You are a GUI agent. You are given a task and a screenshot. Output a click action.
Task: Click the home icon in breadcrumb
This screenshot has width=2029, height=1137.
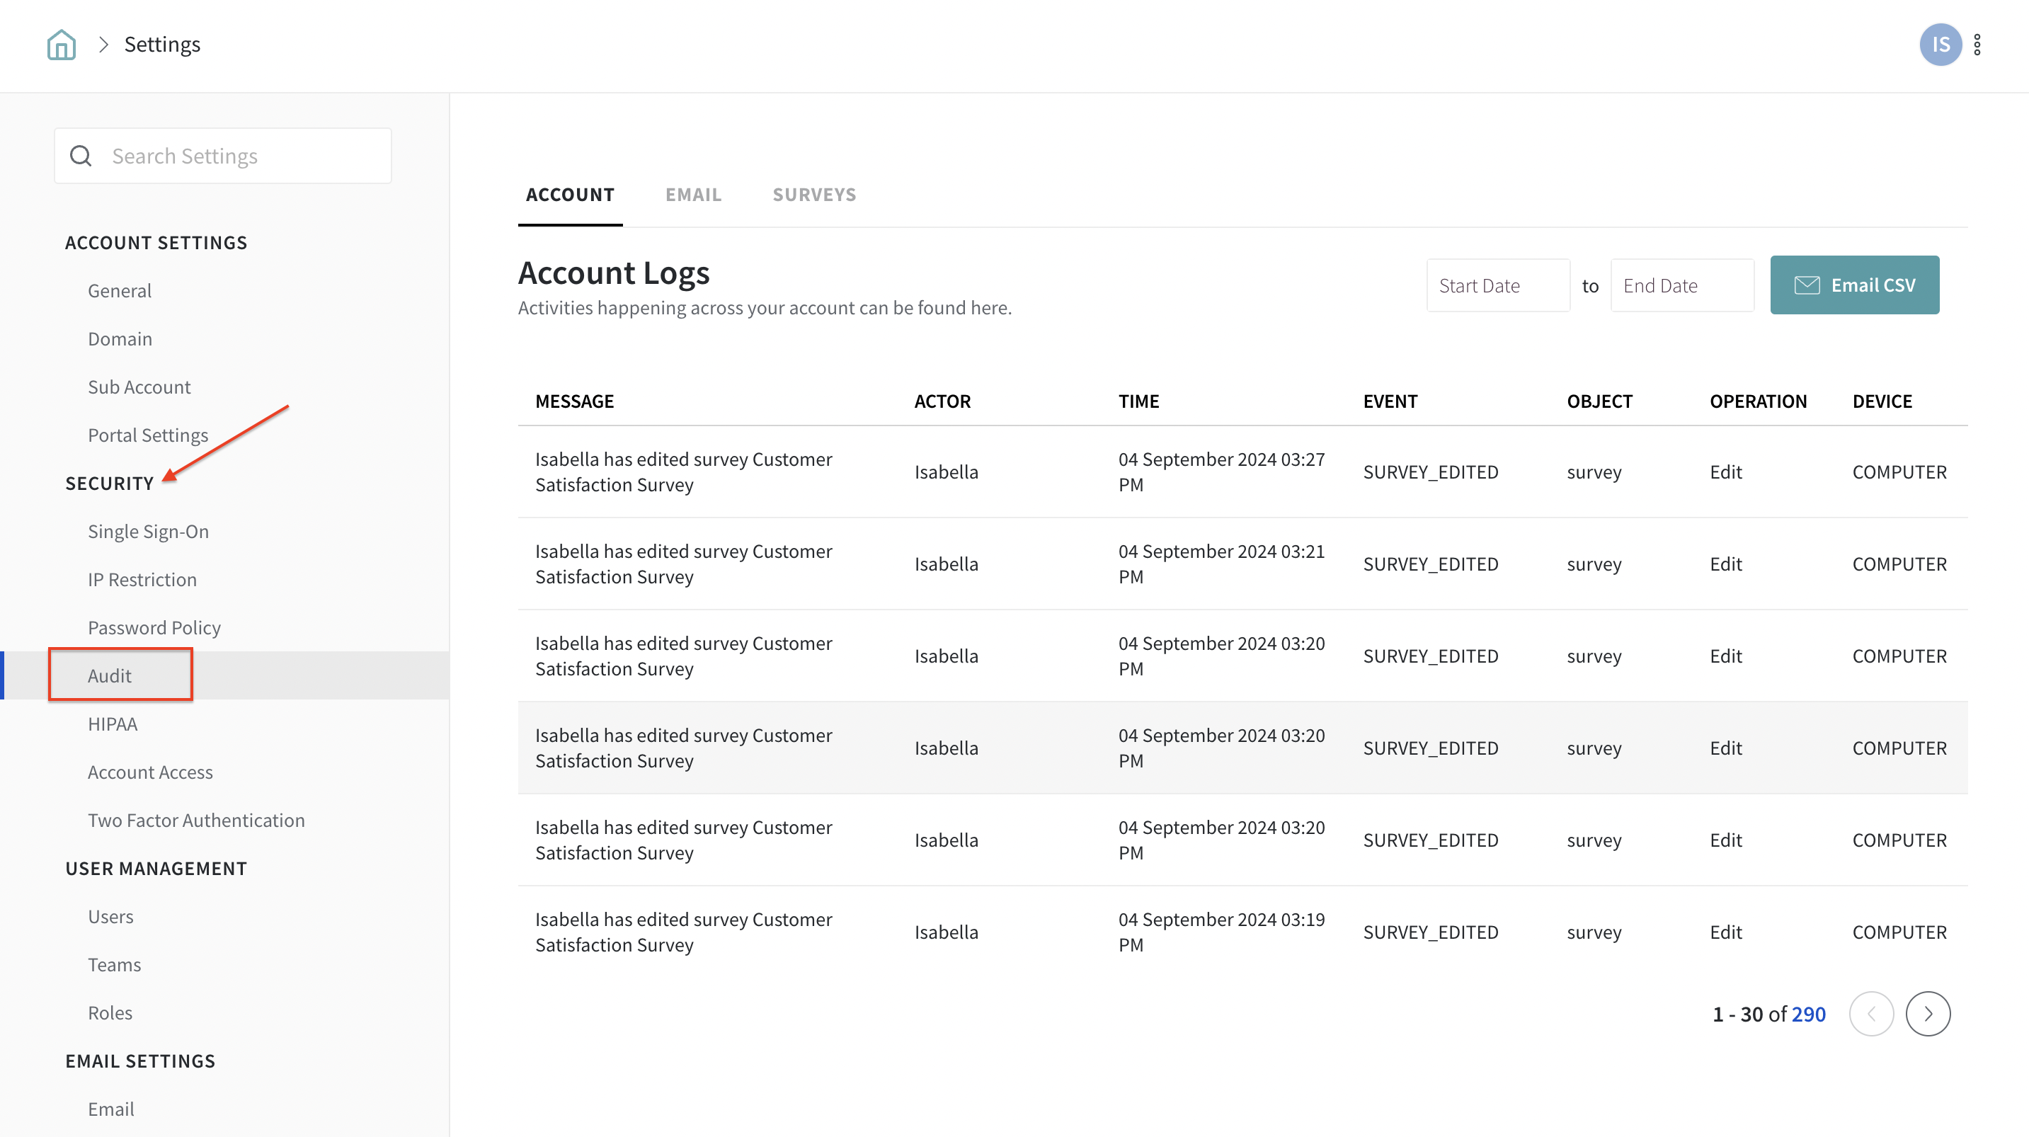pos(61,45)
